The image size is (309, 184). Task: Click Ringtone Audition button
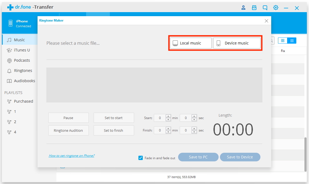click(68, 130)
